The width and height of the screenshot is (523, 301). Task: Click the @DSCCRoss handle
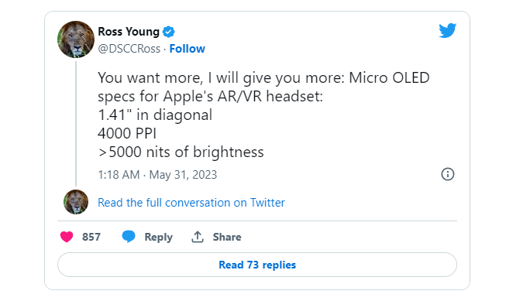tap(129, 49)
